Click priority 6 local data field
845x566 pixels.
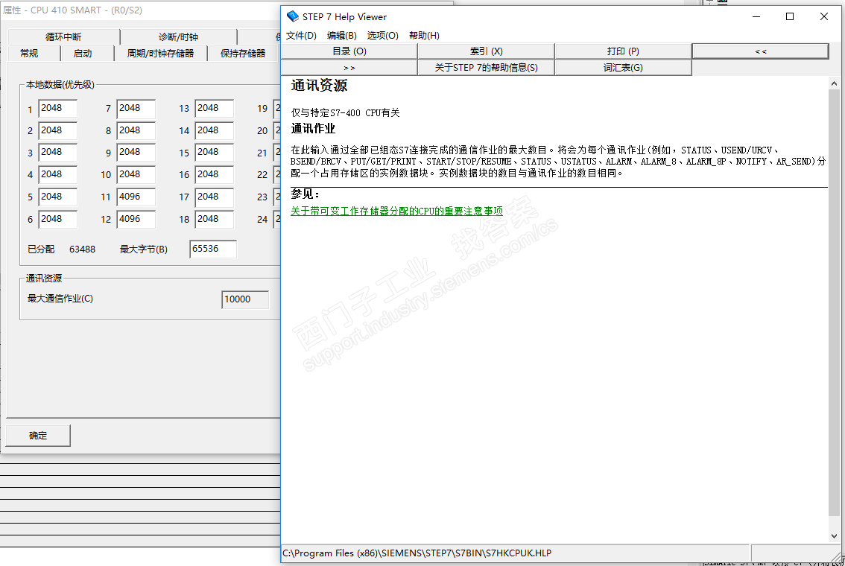tap(57, 219)
